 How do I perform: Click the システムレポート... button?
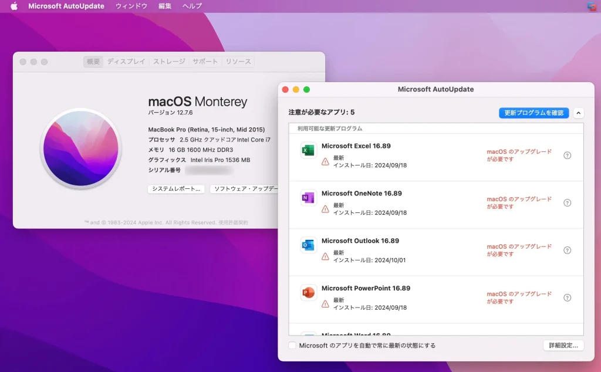(176, 189)
